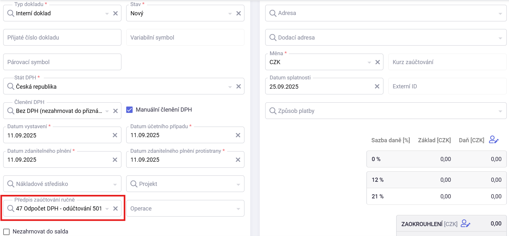The height and width of the screenshot is (236, 509).
Task: Select the 21 % tax rate row
Action: click(436, 196)
